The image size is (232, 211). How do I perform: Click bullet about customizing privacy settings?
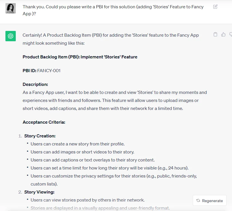[114, 180]
